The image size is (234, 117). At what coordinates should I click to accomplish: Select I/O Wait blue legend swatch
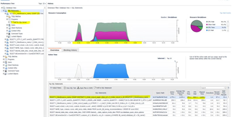coord(207,30)
